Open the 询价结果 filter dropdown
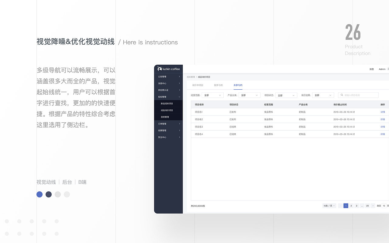The width and height of the screenshot is (389, 243). click(x=323, y=95)
